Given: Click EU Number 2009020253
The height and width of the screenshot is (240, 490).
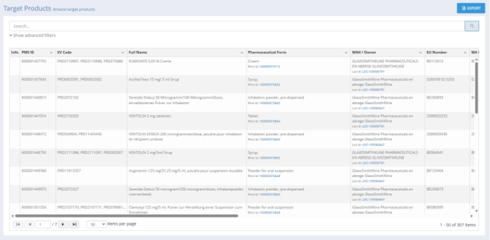Looking at the screenshot, I should tap(437, 116).
